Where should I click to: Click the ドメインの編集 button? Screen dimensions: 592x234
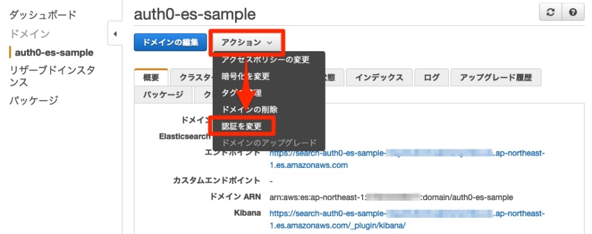point(170,43)
